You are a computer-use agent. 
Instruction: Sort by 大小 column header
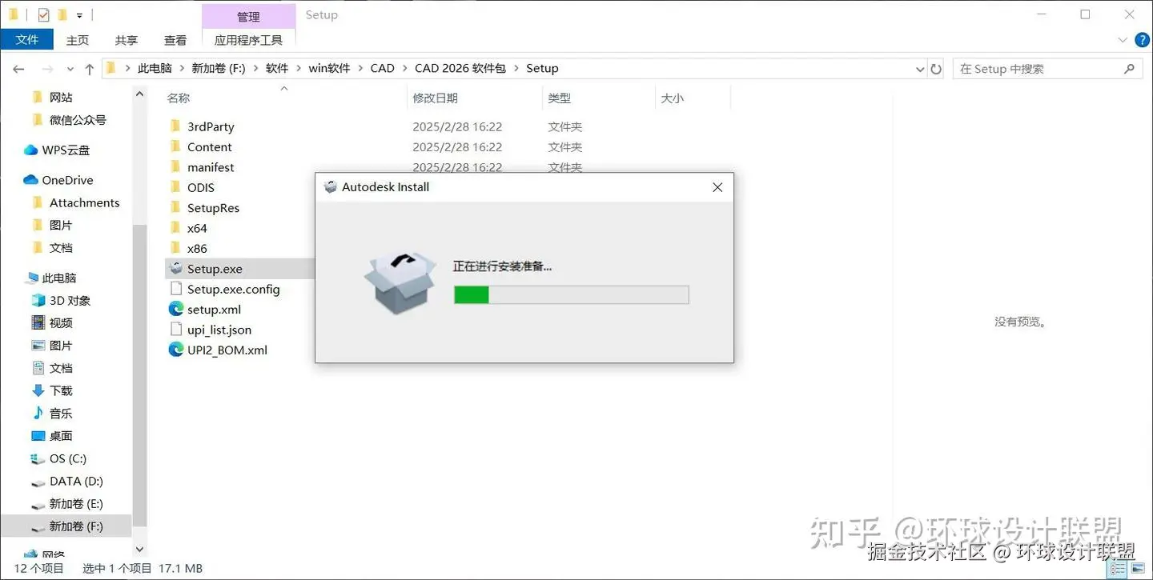673,98
